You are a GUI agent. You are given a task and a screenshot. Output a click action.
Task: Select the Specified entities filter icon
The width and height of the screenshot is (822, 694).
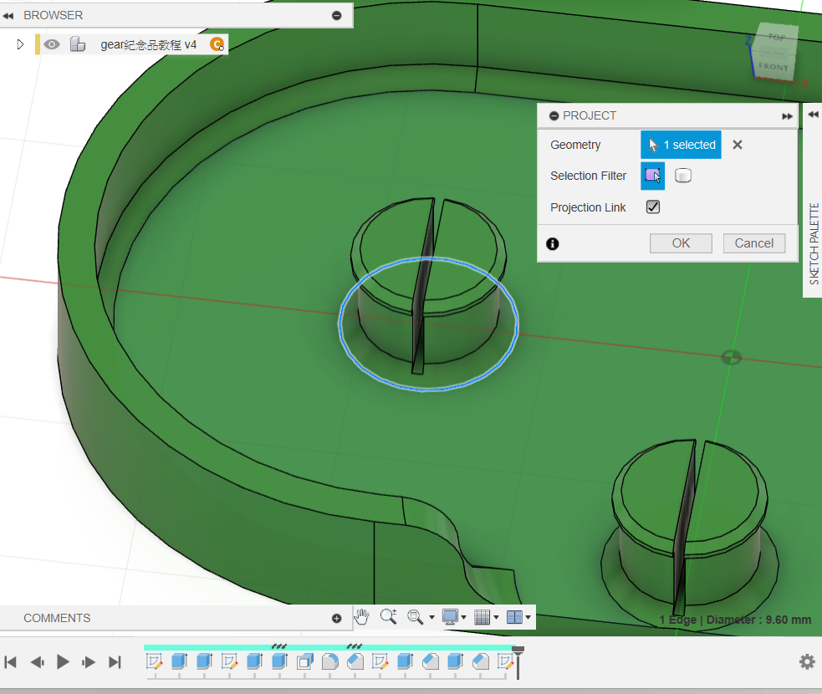652,176
